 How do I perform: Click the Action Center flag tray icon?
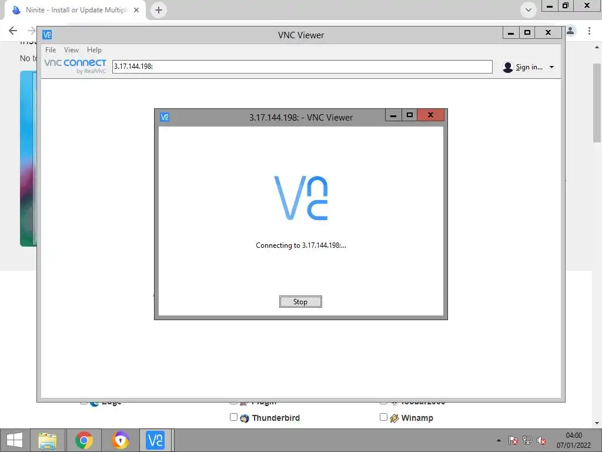click(513, 440)
